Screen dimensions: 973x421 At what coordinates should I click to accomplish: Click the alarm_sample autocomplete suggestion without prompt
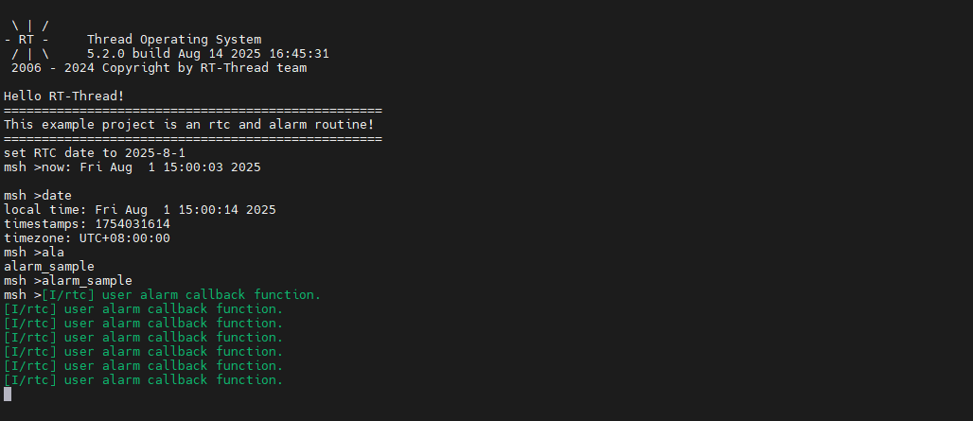click(x=49, y=267)
